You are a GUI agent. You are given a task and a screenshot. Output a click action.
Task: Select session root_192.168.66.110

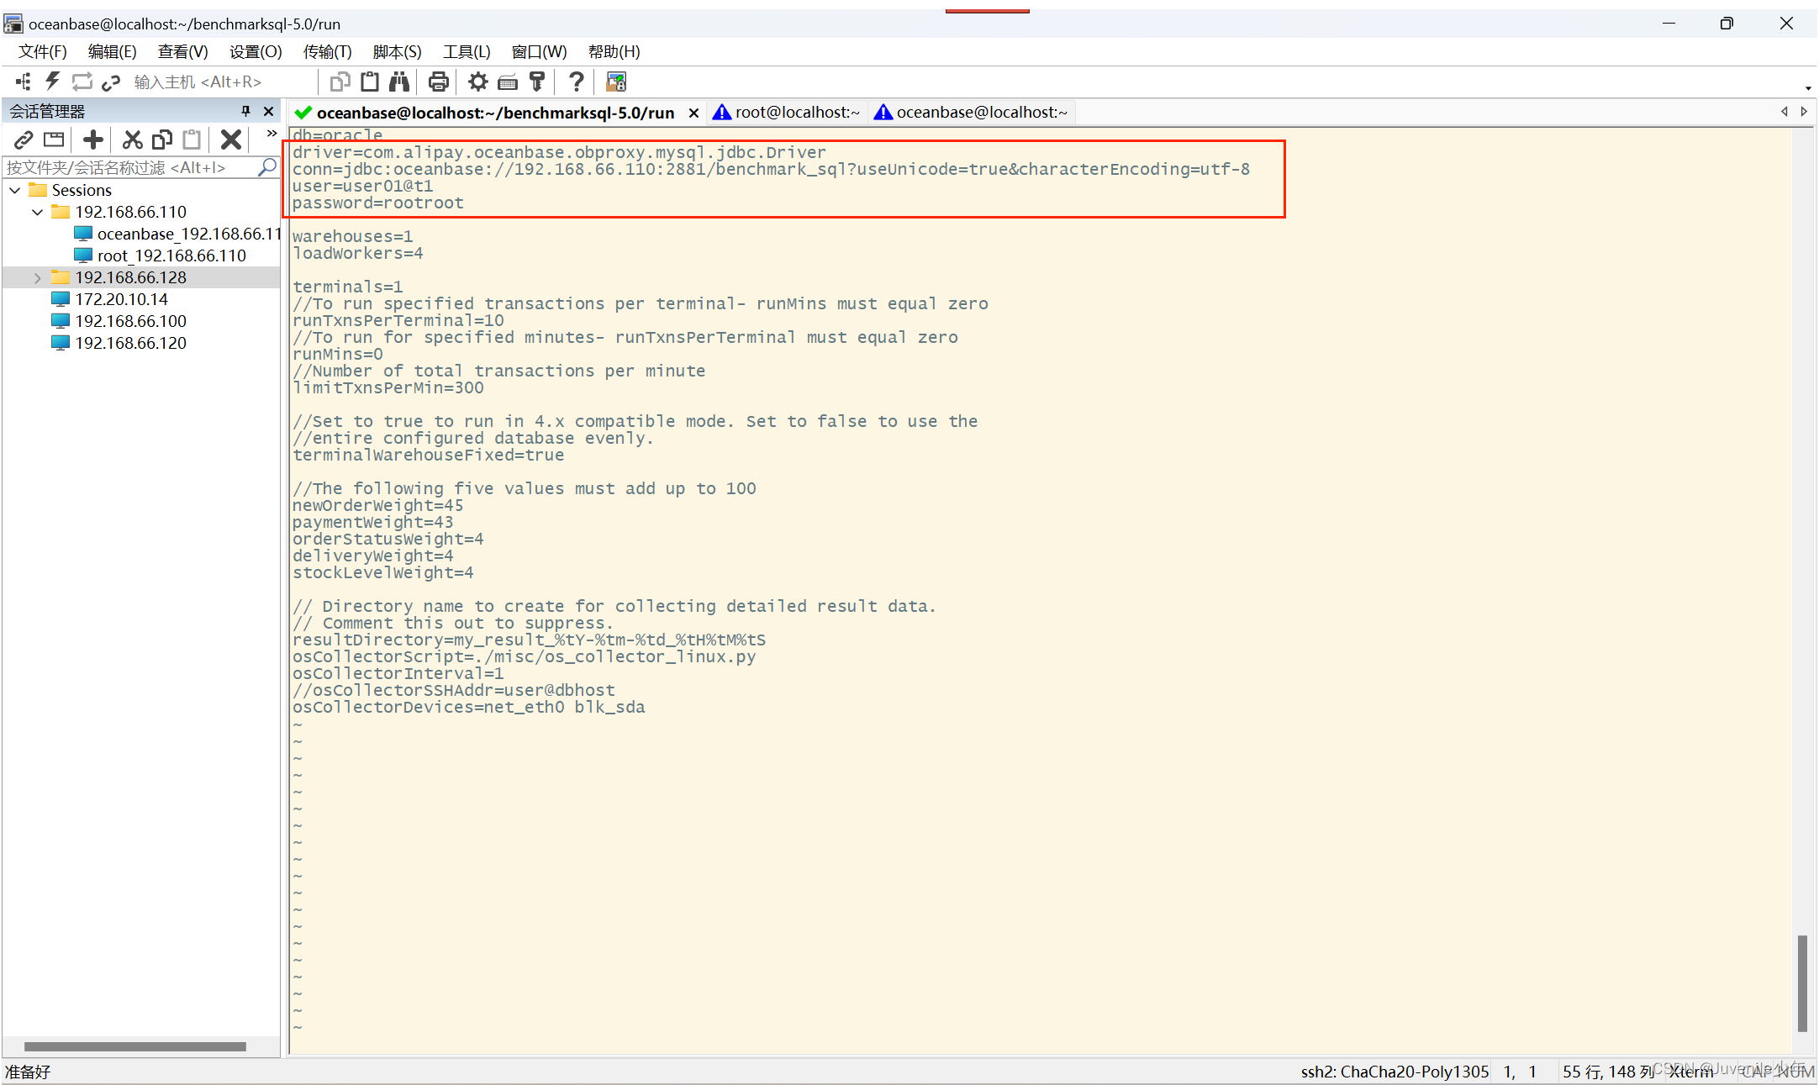point(160,255)
